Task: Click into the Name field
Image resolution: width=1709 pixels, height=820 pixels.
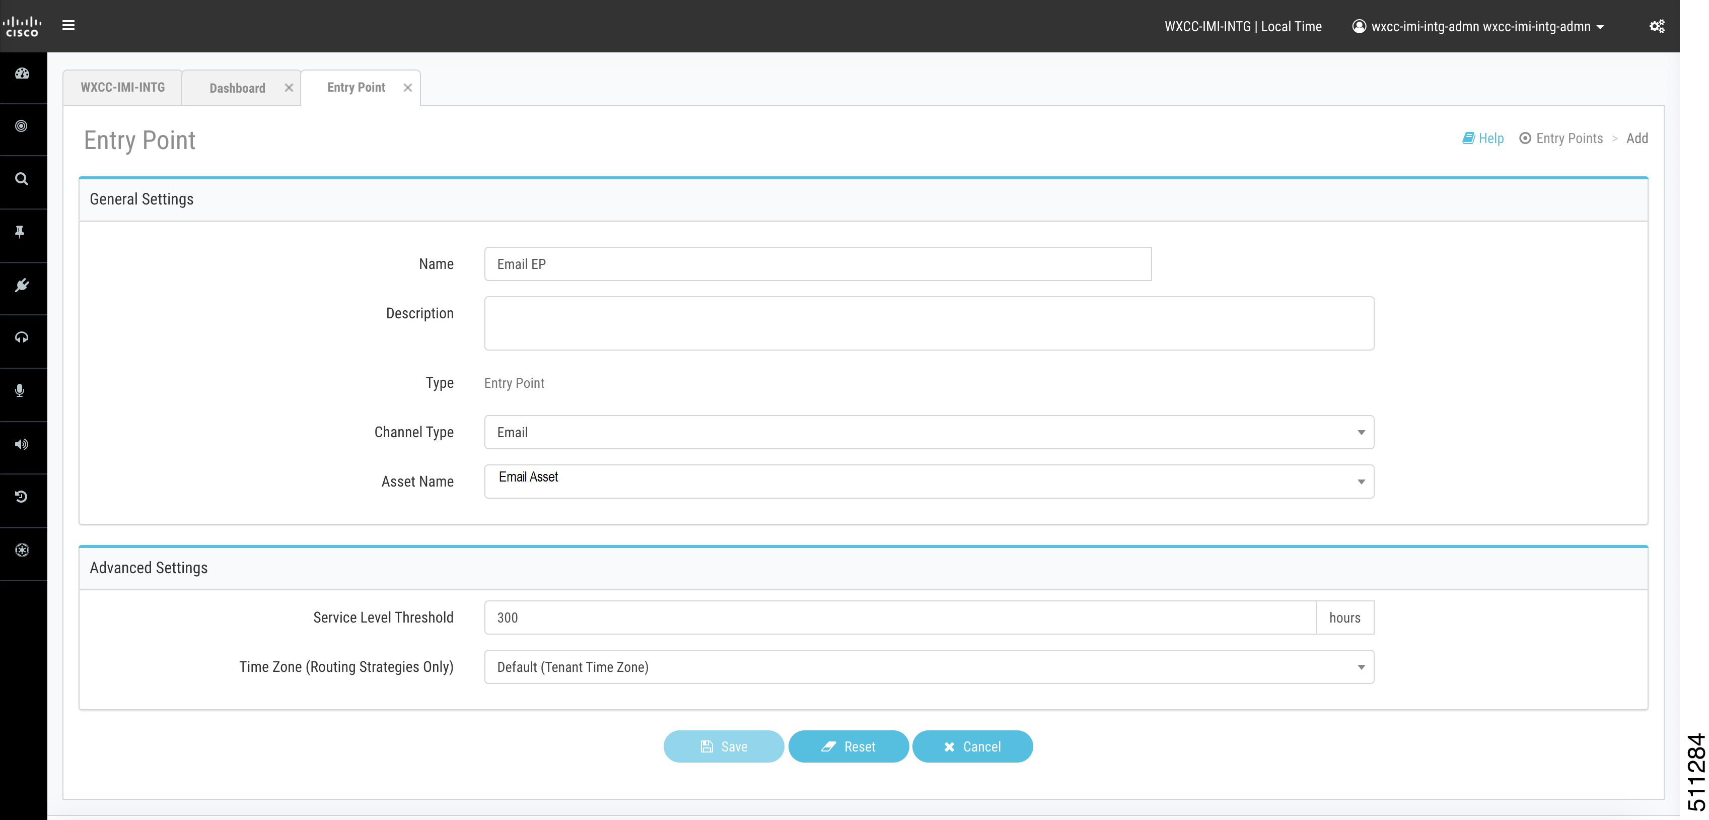Action: tap(817, 264)
